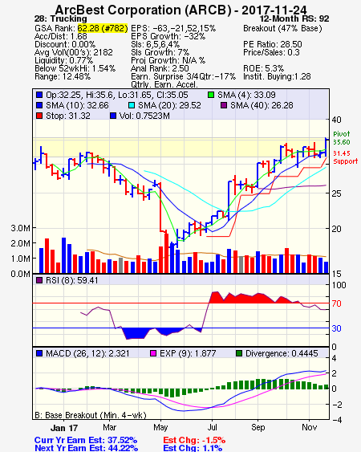This screenshot has height=452, width=361.
Task: Click 'Discount: 0.00%' text
Action: (x=65, y=44)
